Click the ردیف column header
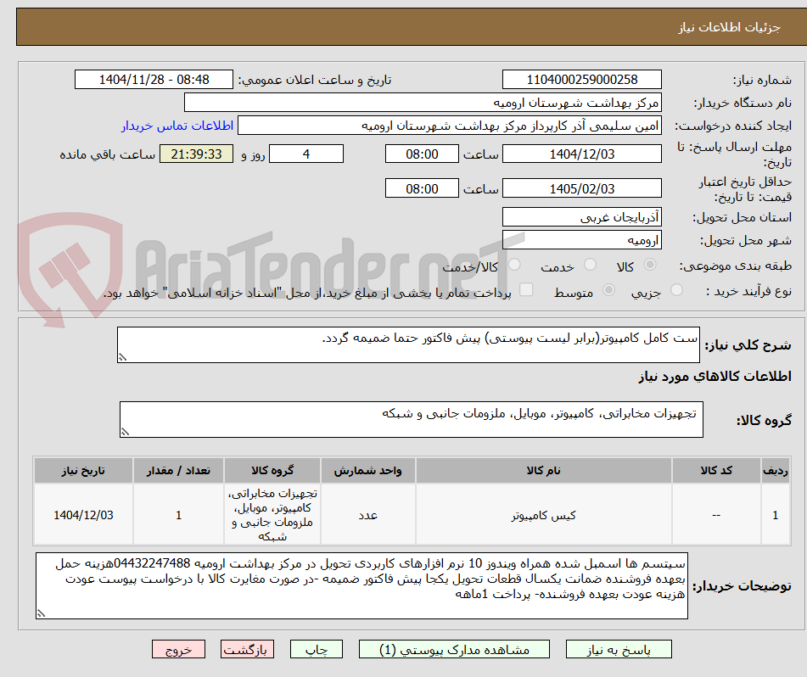807x677 pixels. [776, 470]
